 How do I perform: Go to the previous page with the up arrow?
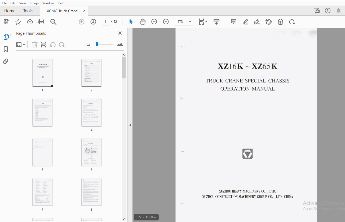82,22
